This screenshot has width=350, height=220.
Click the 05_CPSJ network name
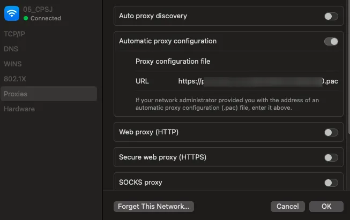point(38,9)
